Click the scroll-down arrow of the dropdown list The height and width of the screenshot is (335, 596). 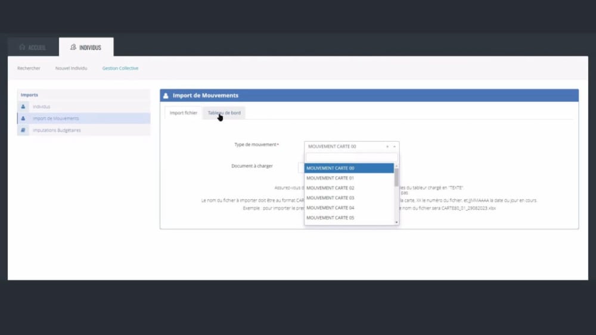pos(396,223)
